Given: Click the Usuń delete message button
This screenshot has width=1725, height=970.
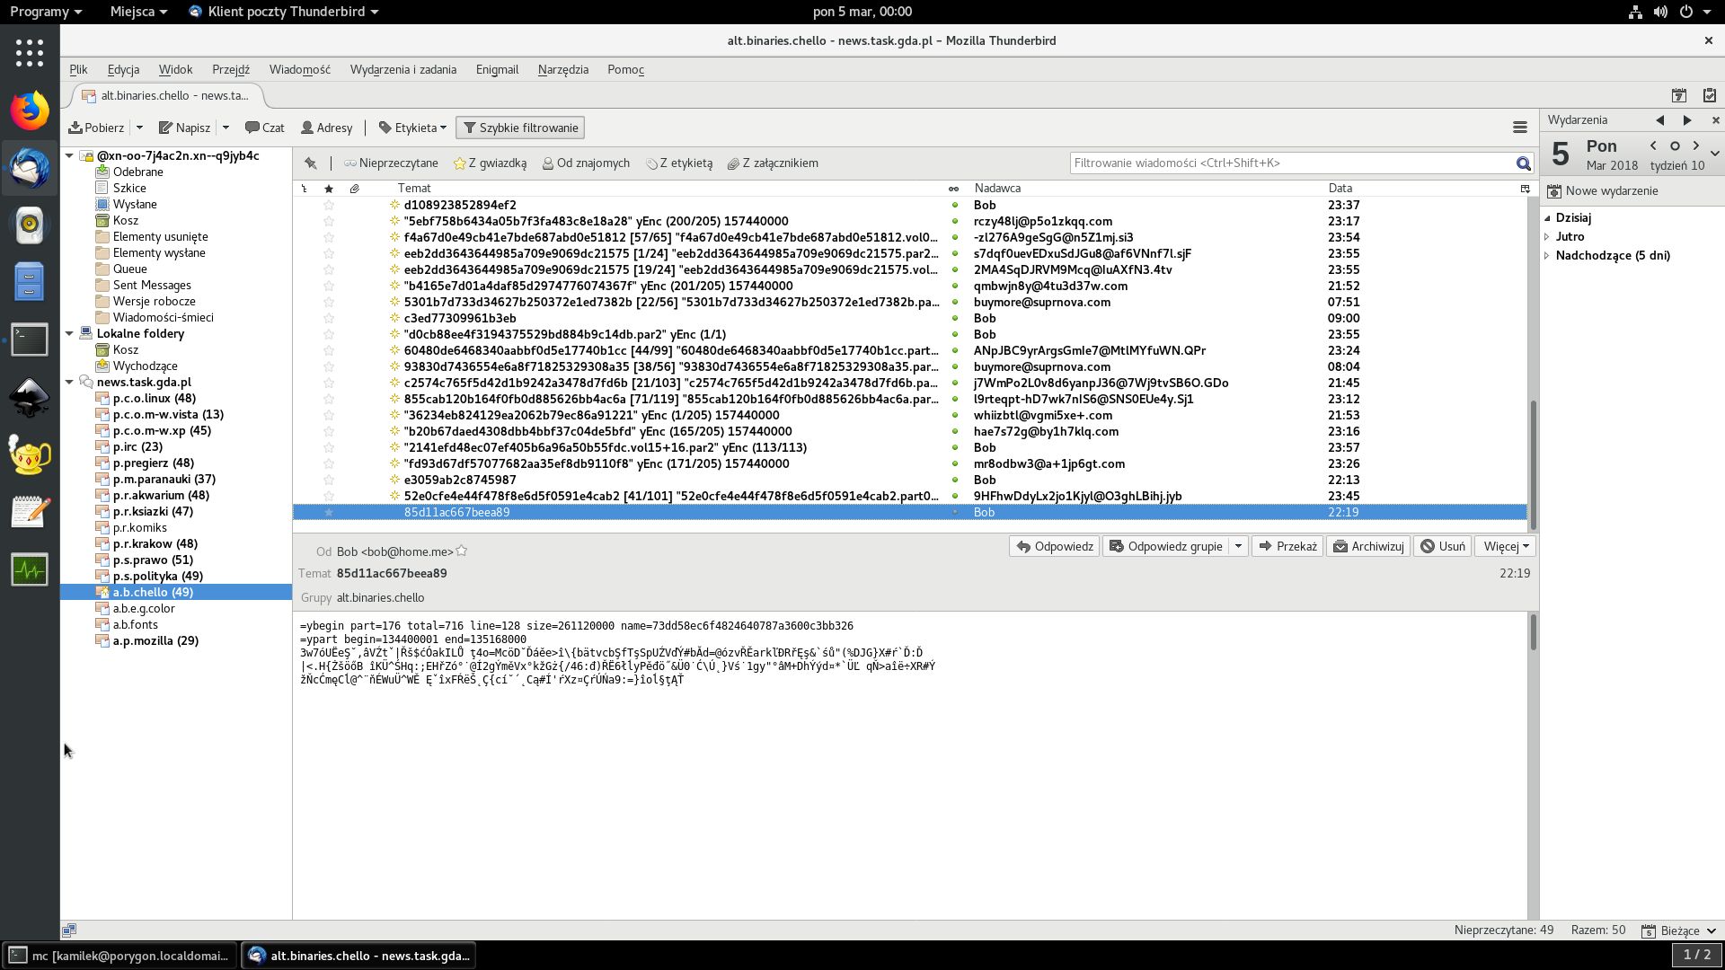Looking at the screenshot, I should [1442, 546].
